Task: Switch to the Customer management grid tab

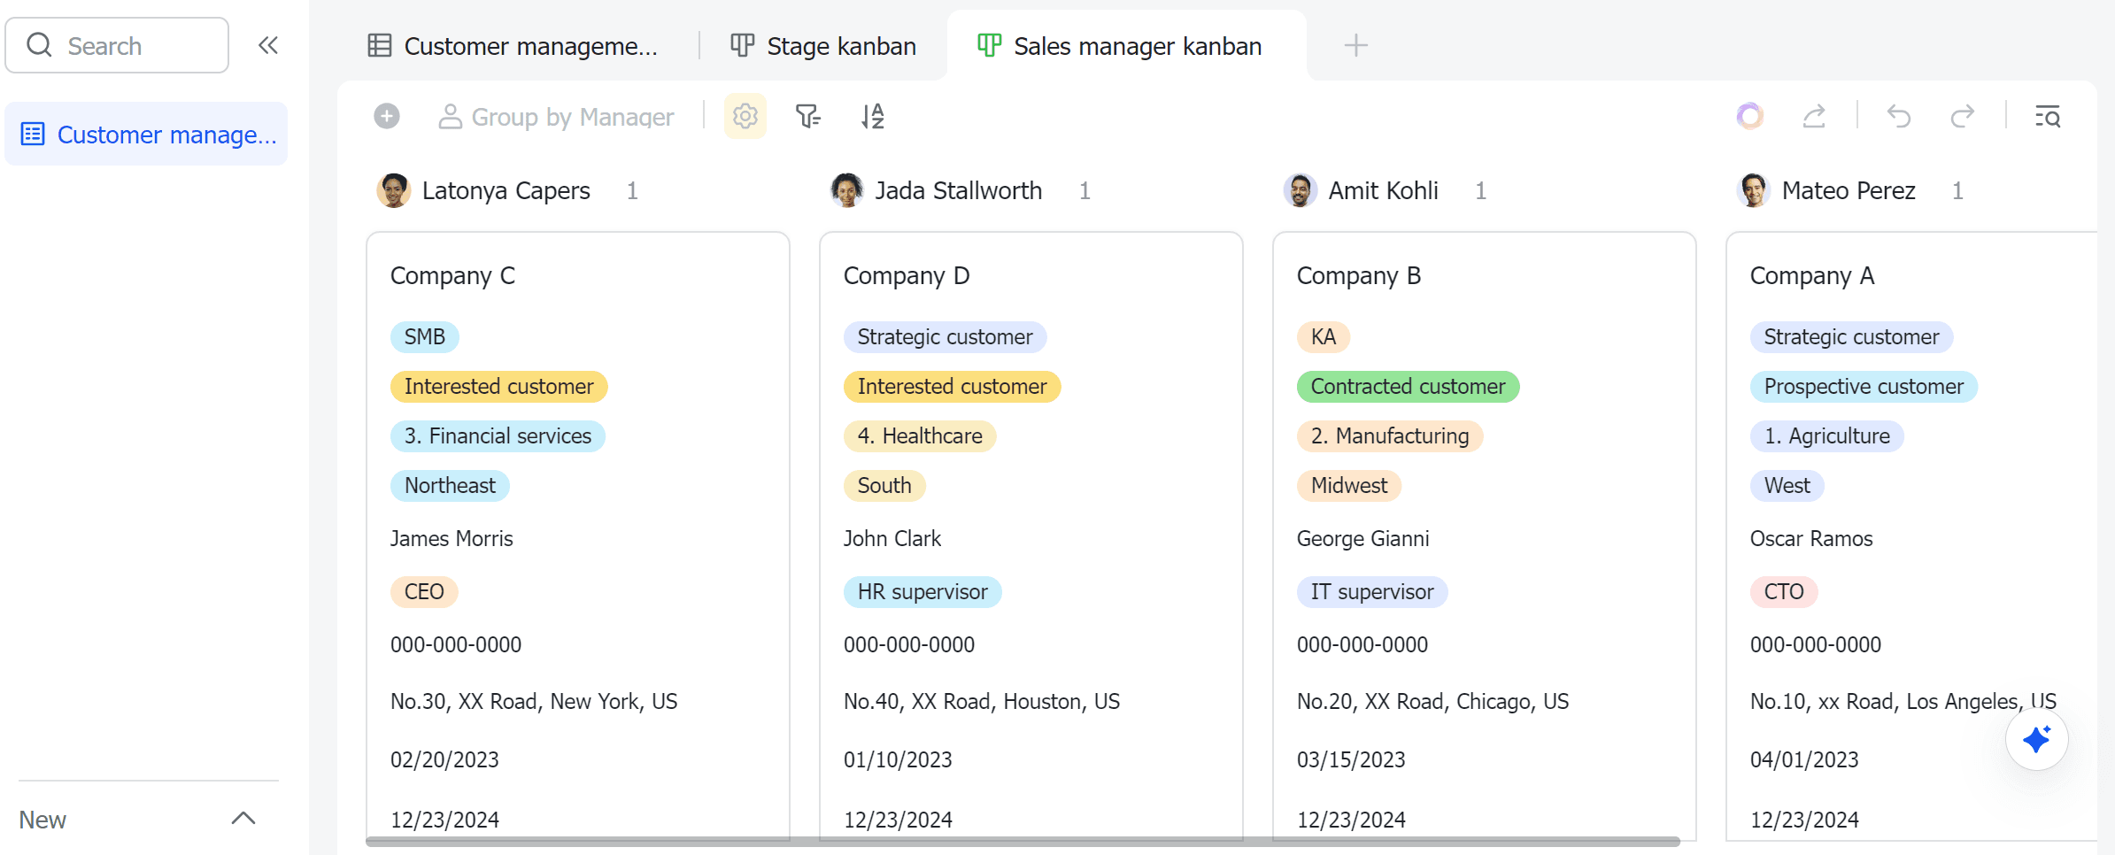Action: click(x=514, y=46)
